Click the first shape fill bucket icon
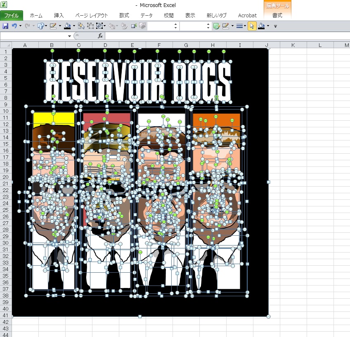 67,26
